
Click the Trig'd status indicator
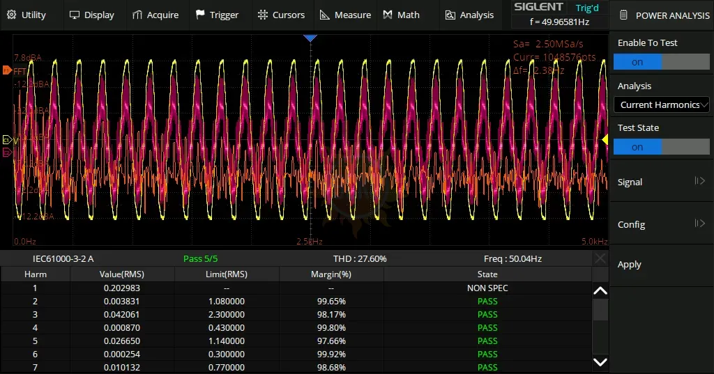(x=586, y=8)
